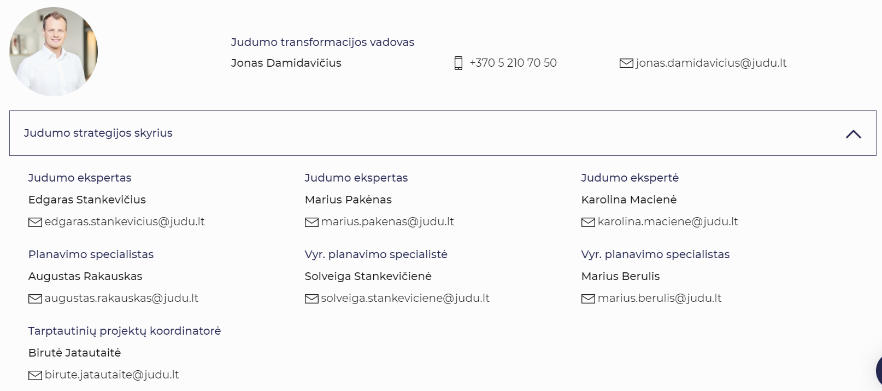Click envelope icon beside marius.pakenas@judu.lt
882x391 pixels.
pyautogui.click(x=311, y=222)
